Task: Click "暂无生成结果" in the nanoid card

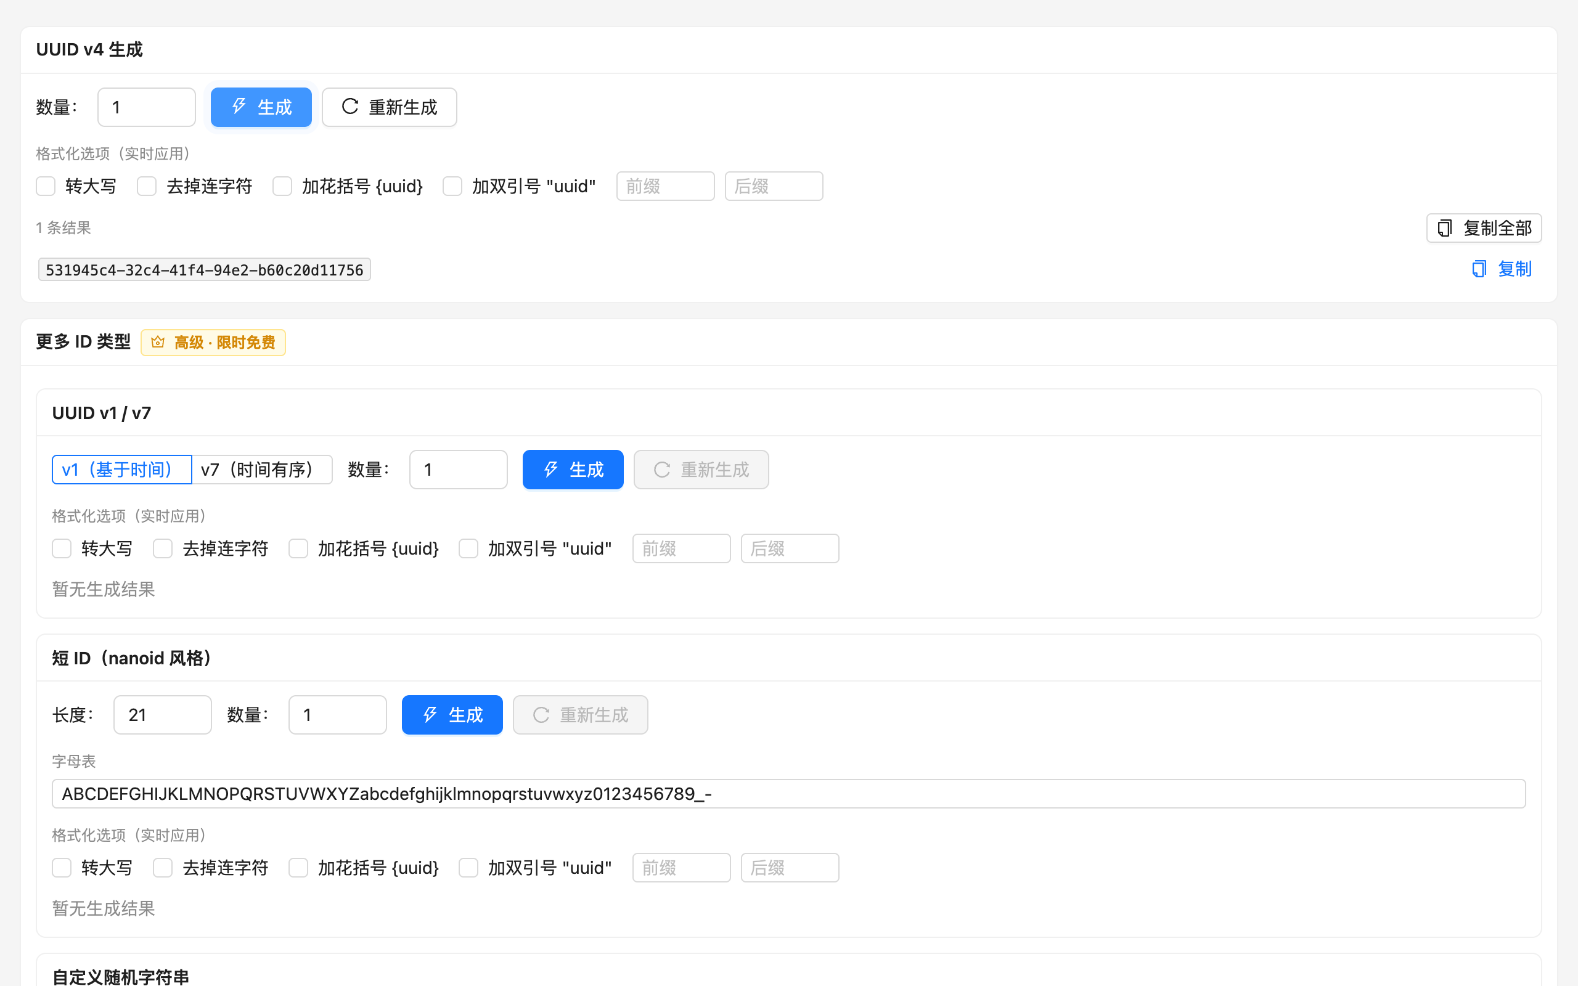Action: 104,908
